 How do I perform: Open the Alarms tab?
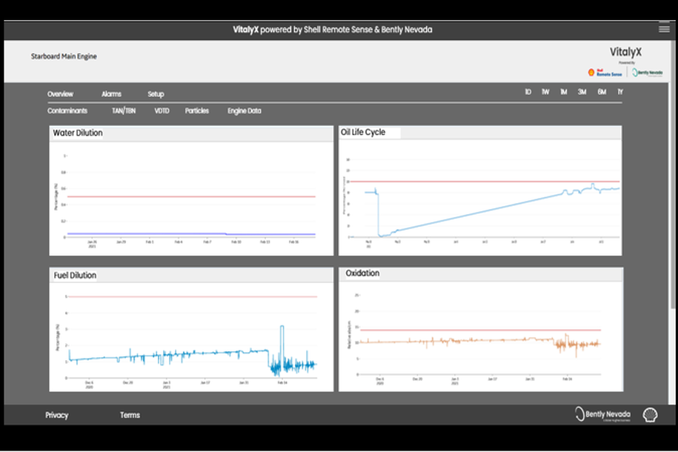click(x=111, y=94)
